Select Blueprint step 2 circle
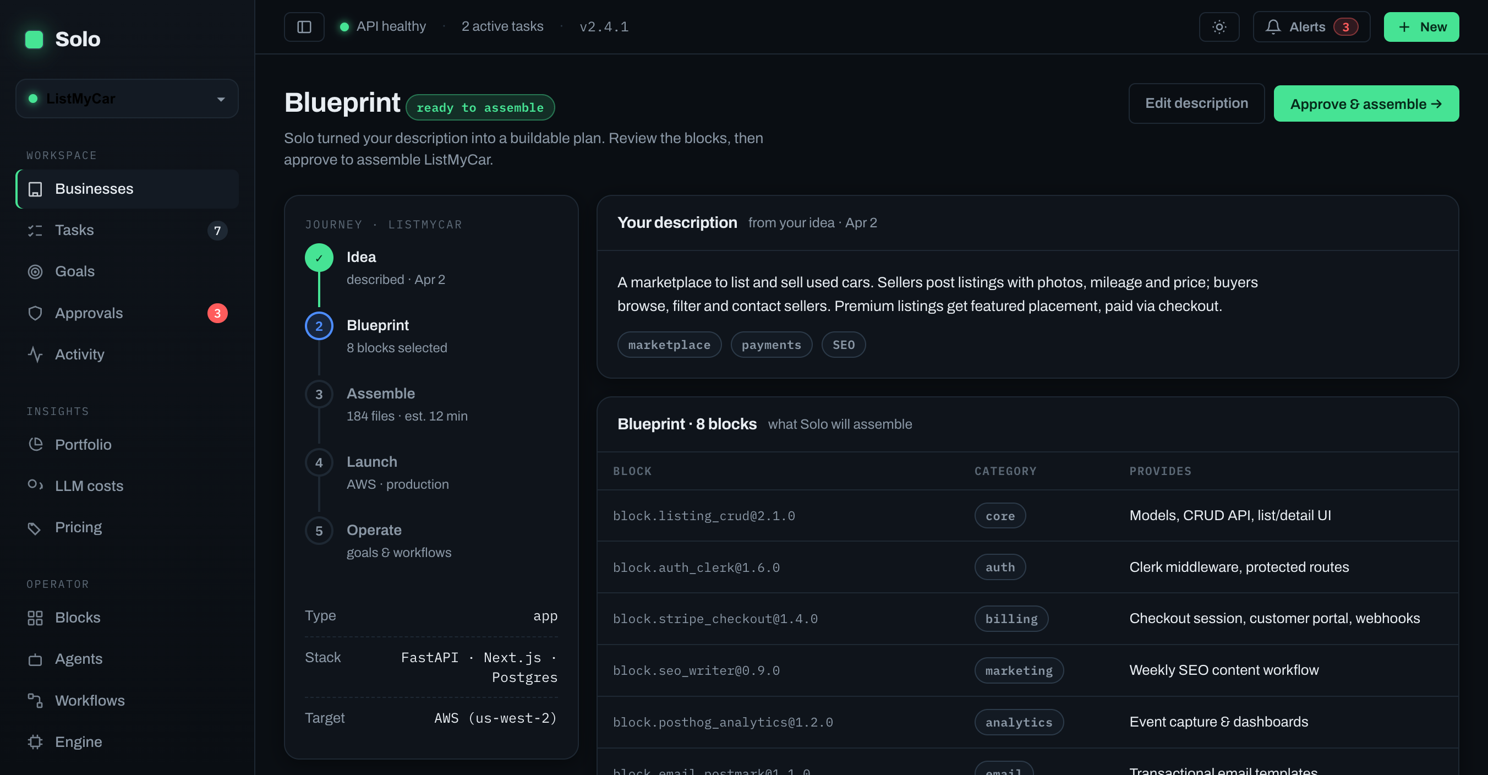Image resolution: width=1488 pixels, height=775 pixels. (319, 326)
